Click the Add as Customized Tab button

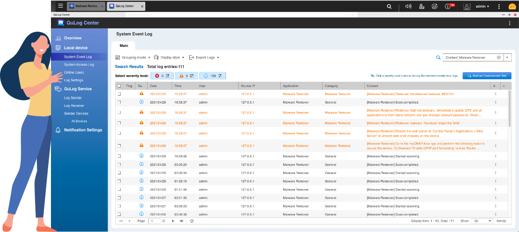[x=487, y=76]
